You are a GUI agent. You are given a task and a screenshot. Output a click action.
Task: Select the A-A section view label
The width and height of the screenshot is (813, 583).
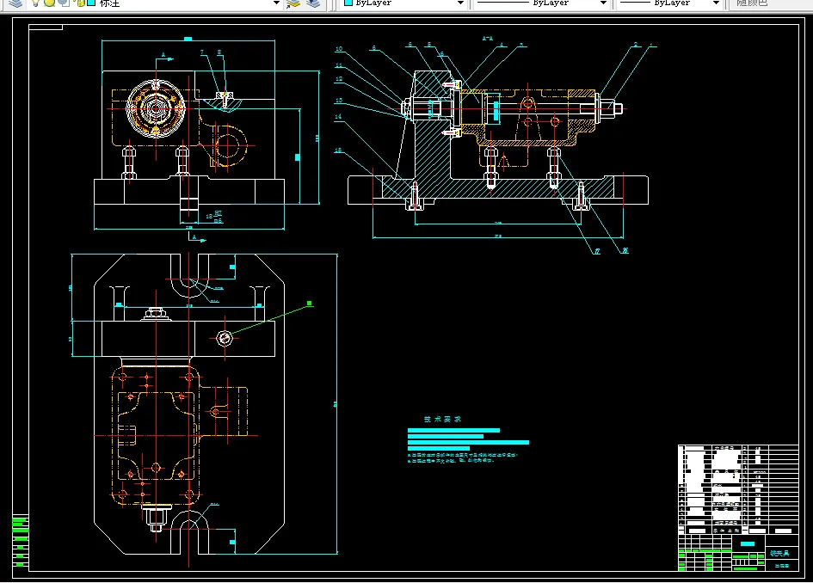[x=488, y=39]
